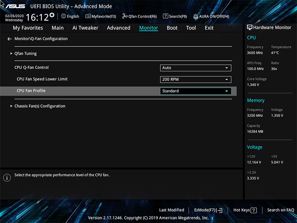Select the CPU Fan Profile label
The image size is (297, 223).
(x=31, y=90)
